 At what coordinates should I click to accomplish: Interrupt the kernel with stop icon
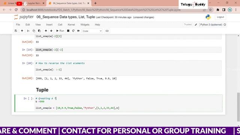click(68, 31)
